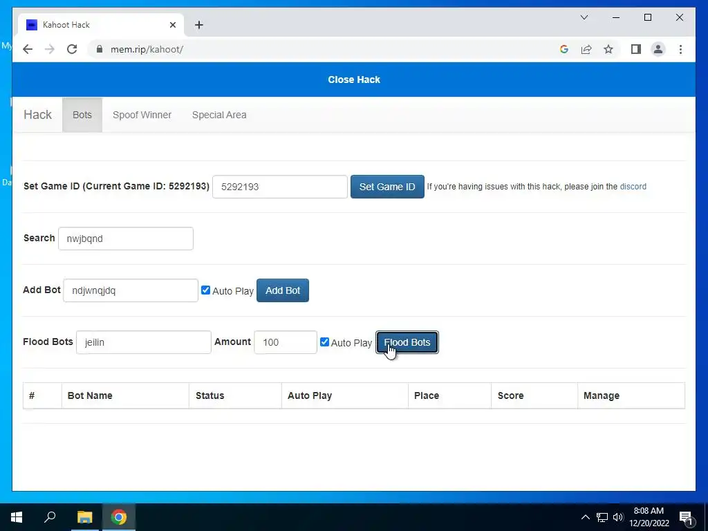Open the Chrome three-dot menu
The width and height of the screenshot is (708, 531).
tap(680, 49)
